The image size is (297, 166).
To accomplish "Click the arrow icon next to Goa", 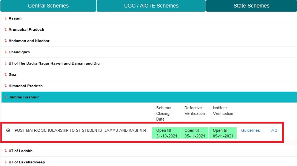I will point(6,75).
